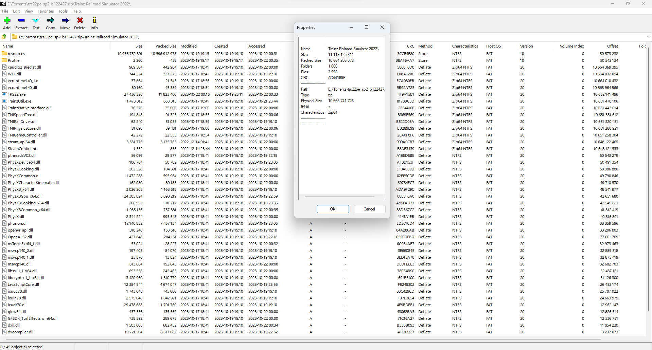Open the File menu
The height and width of the screenshot is (350, 652).
click(5, 11)
